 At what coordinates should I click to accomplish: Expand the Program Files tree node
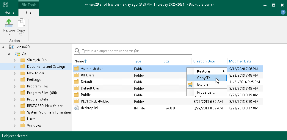[15, 86]
